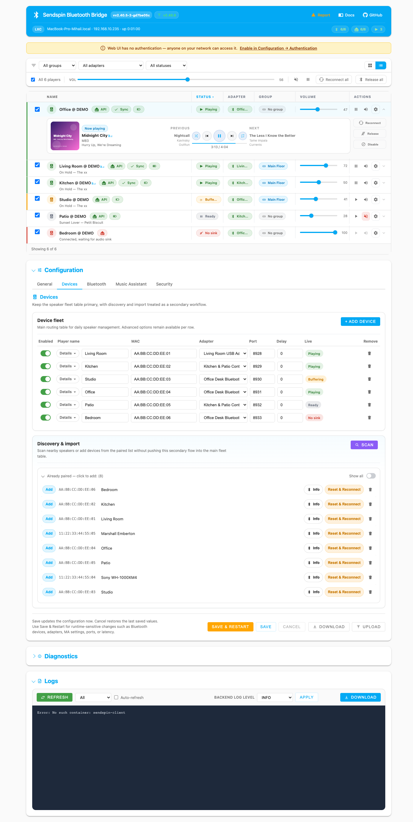
Task: Toggle shuffle in now playing card
Action: point(196,136)
